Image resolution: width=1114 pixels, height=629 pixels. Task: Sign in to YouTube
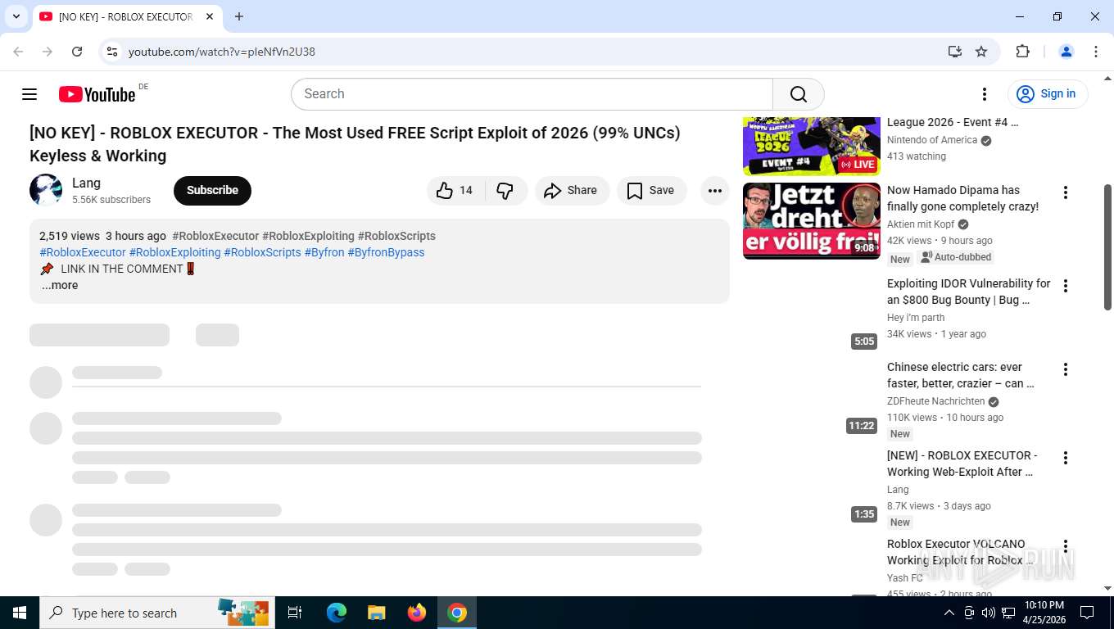pos(1048,94)
